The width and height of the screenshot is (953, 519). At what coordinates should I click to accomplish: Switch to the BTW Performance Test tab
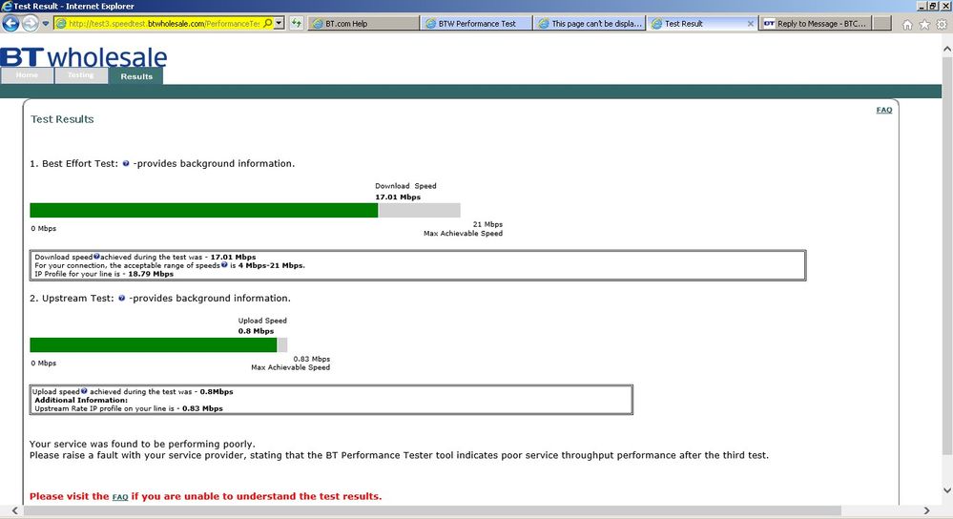click(477, 24)
